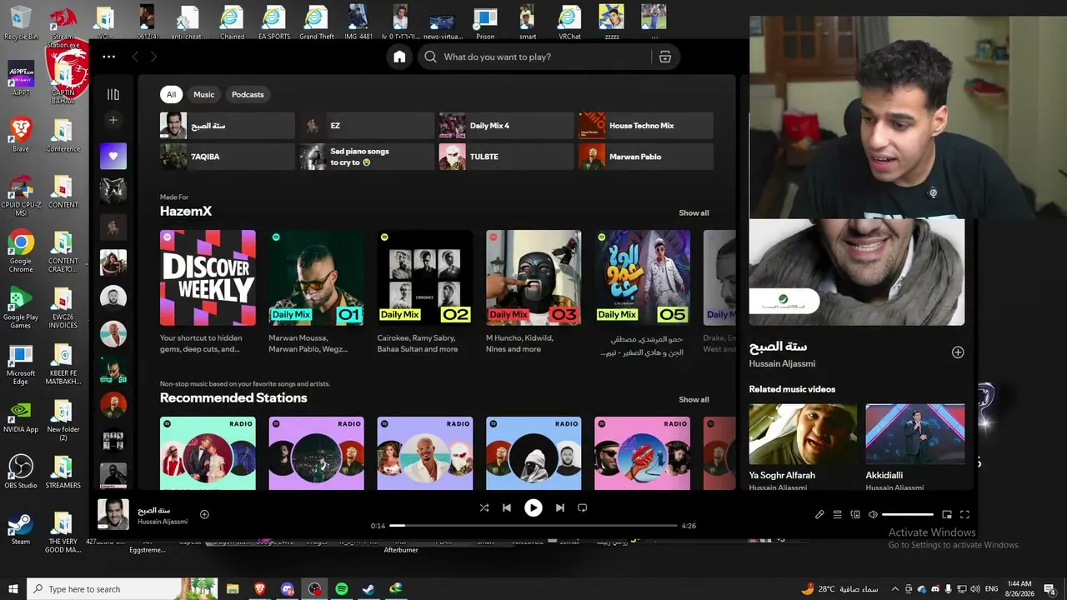Open Hussain Aljassmi artist link in player bar
The width and height of the screenshot is (1067, 600).
(x=163, y=522)
